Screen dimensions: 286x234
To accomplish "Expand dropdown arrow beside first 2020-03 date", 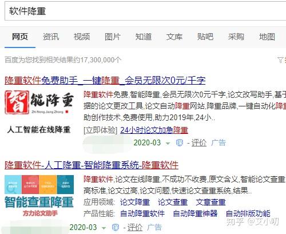I will point(168,143).
